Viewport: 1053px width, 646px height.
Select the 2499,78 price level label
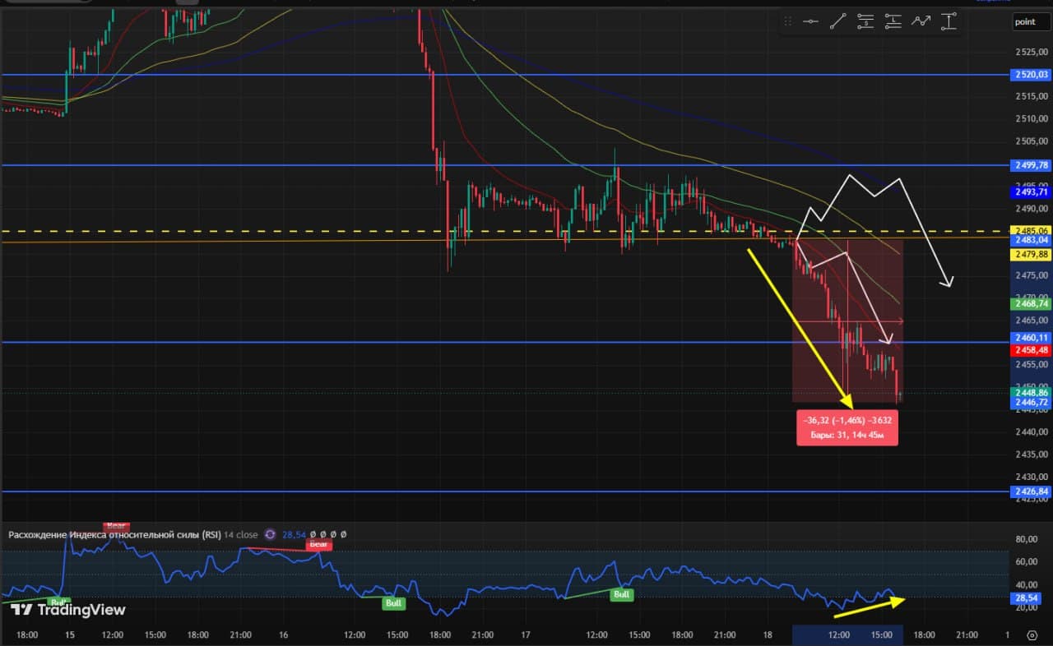click(1031, 165)
